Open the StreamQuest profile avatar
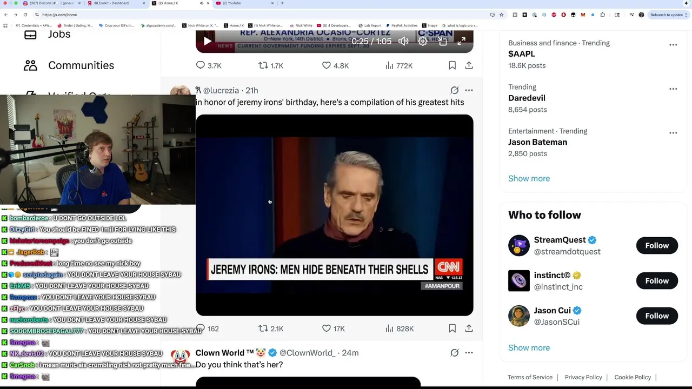This screenshot has height=389, width=692. (x=519, y=245)
